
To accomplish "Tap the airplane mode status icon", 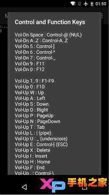I will (x=86, y=4).
